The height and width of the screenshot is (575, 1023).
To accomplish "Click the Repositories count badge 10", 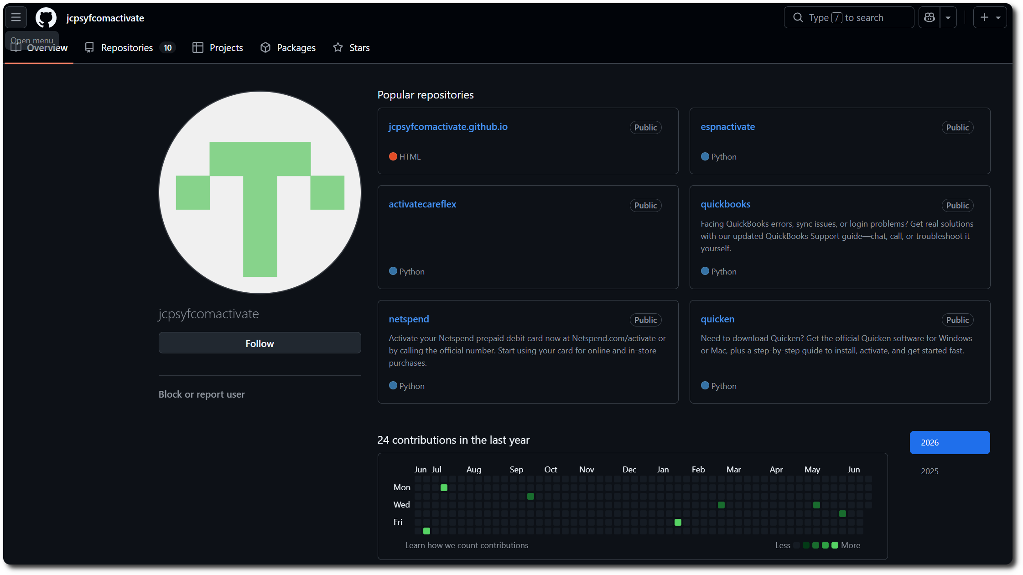I will [168, 48].
